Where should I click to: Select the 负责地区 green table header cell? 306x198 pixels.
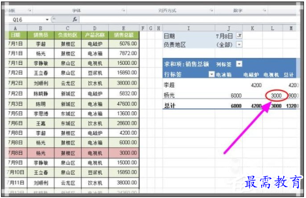coord(68,35)
